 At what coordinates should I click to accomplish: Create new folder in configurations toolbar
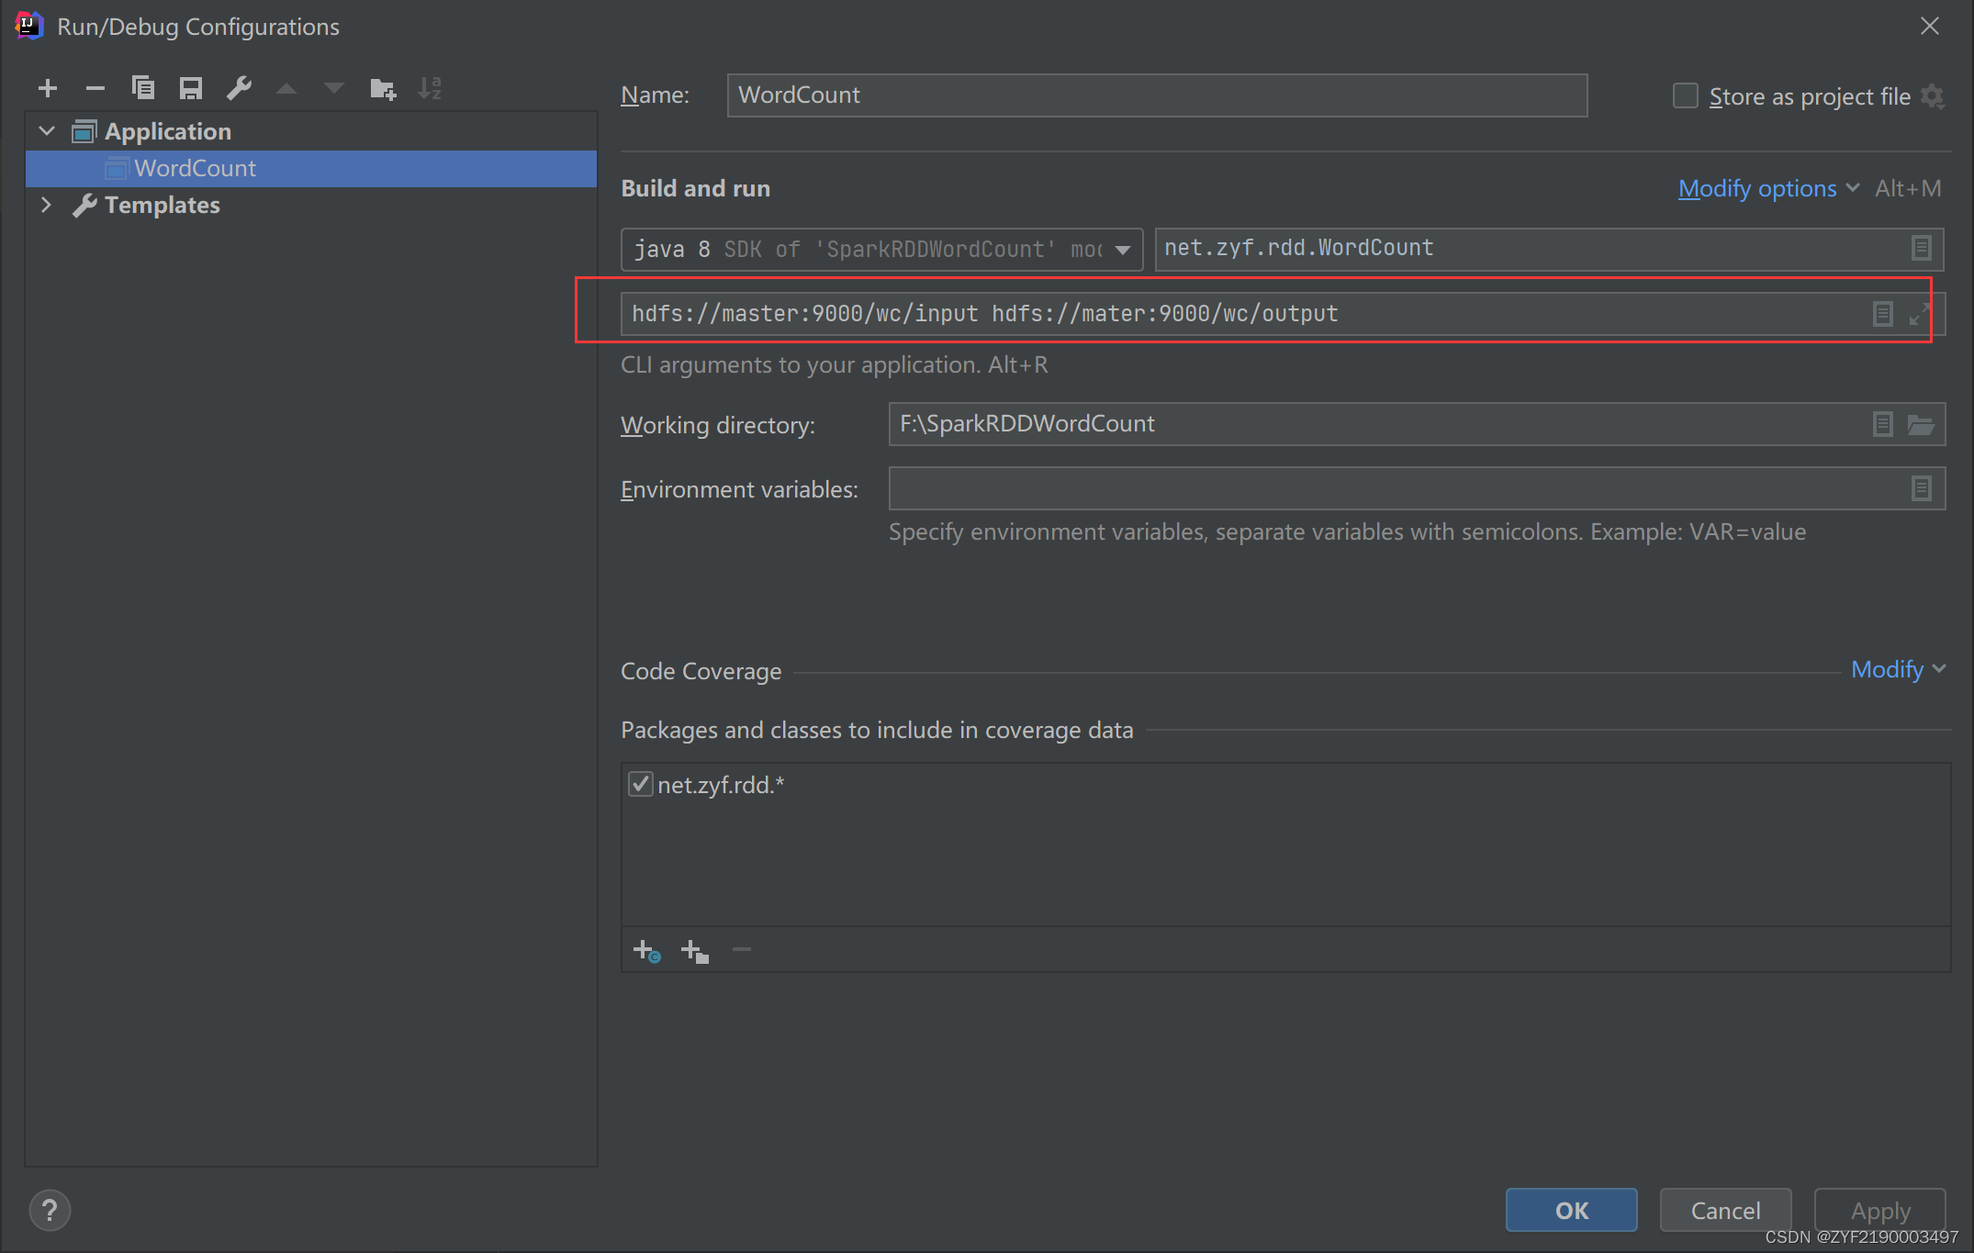(382, 88)
